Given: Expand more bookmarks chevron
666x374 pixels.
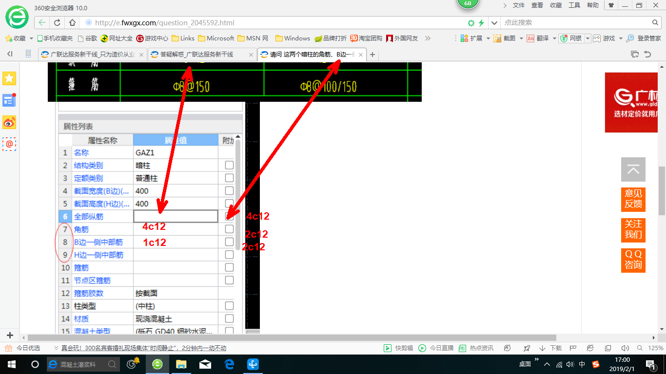Looking at the screenshot, I should tap(428, 38).
